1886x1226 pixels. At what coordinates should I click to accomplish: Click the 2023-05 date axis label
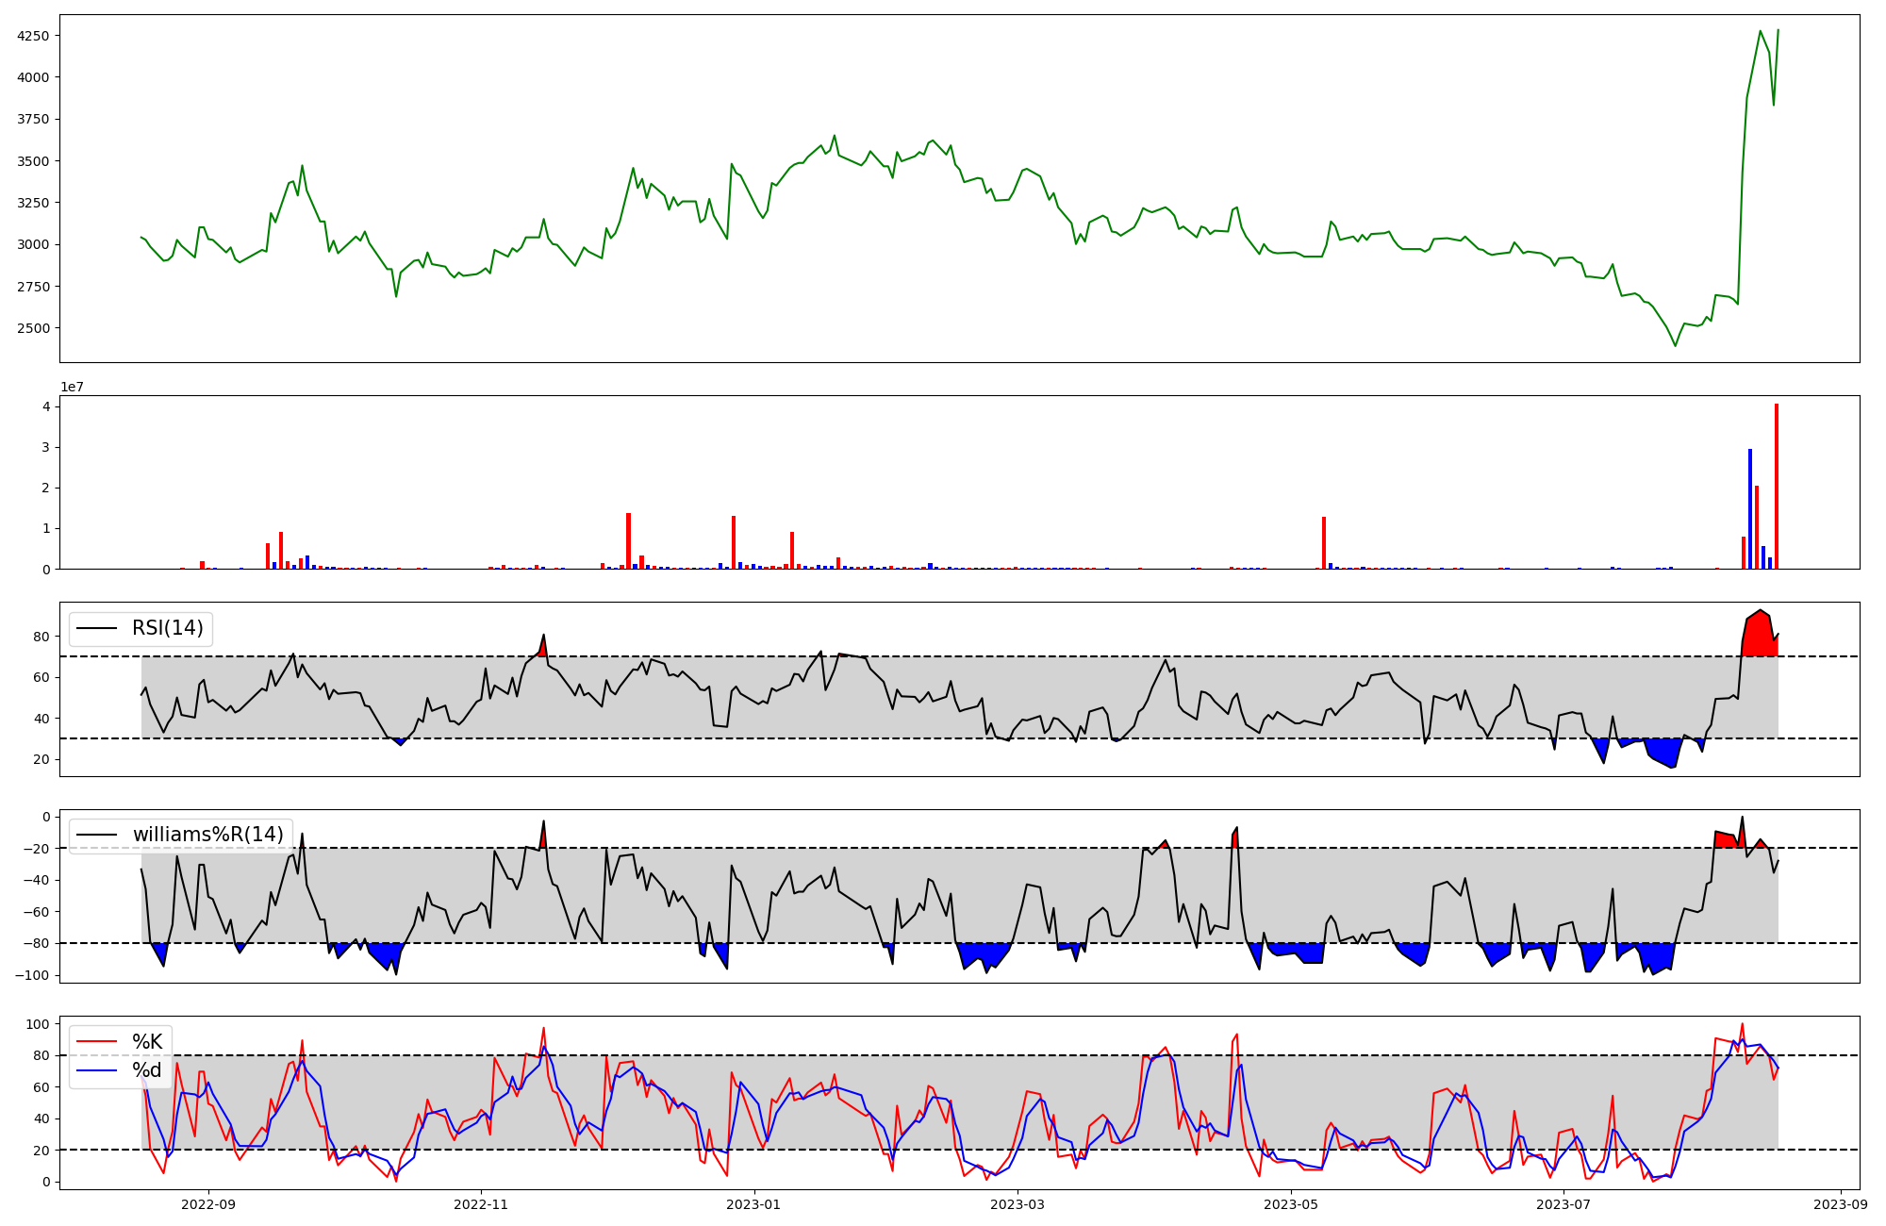(1290, 1204)
